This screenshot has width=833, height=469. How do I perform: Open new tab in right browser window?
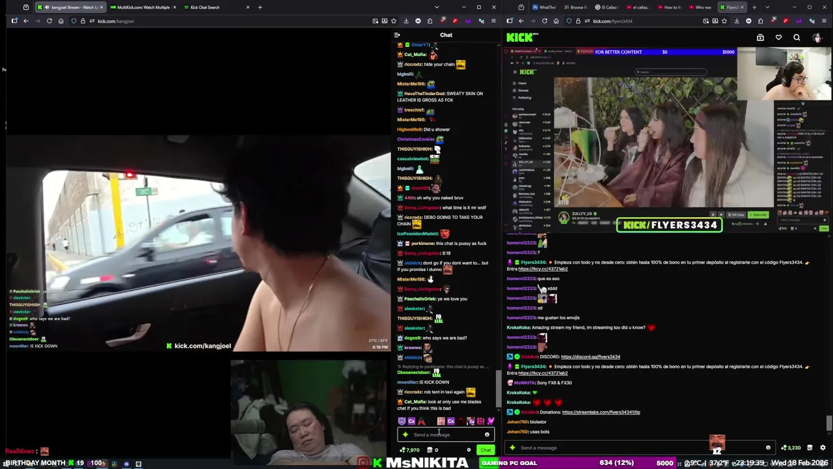point(754,7)
